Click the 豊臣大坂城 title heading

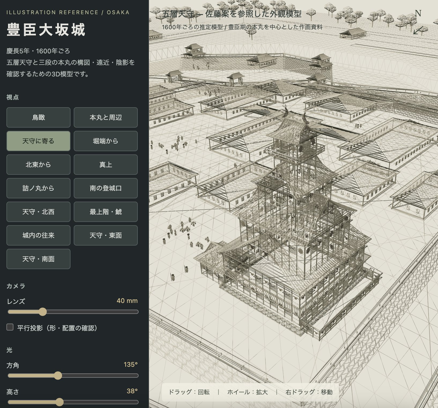click(46, 29)
